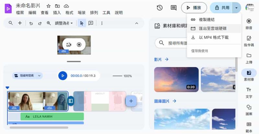The image size is (259, 134).
Task: Open version history clock icon
Action: (160, 7)
